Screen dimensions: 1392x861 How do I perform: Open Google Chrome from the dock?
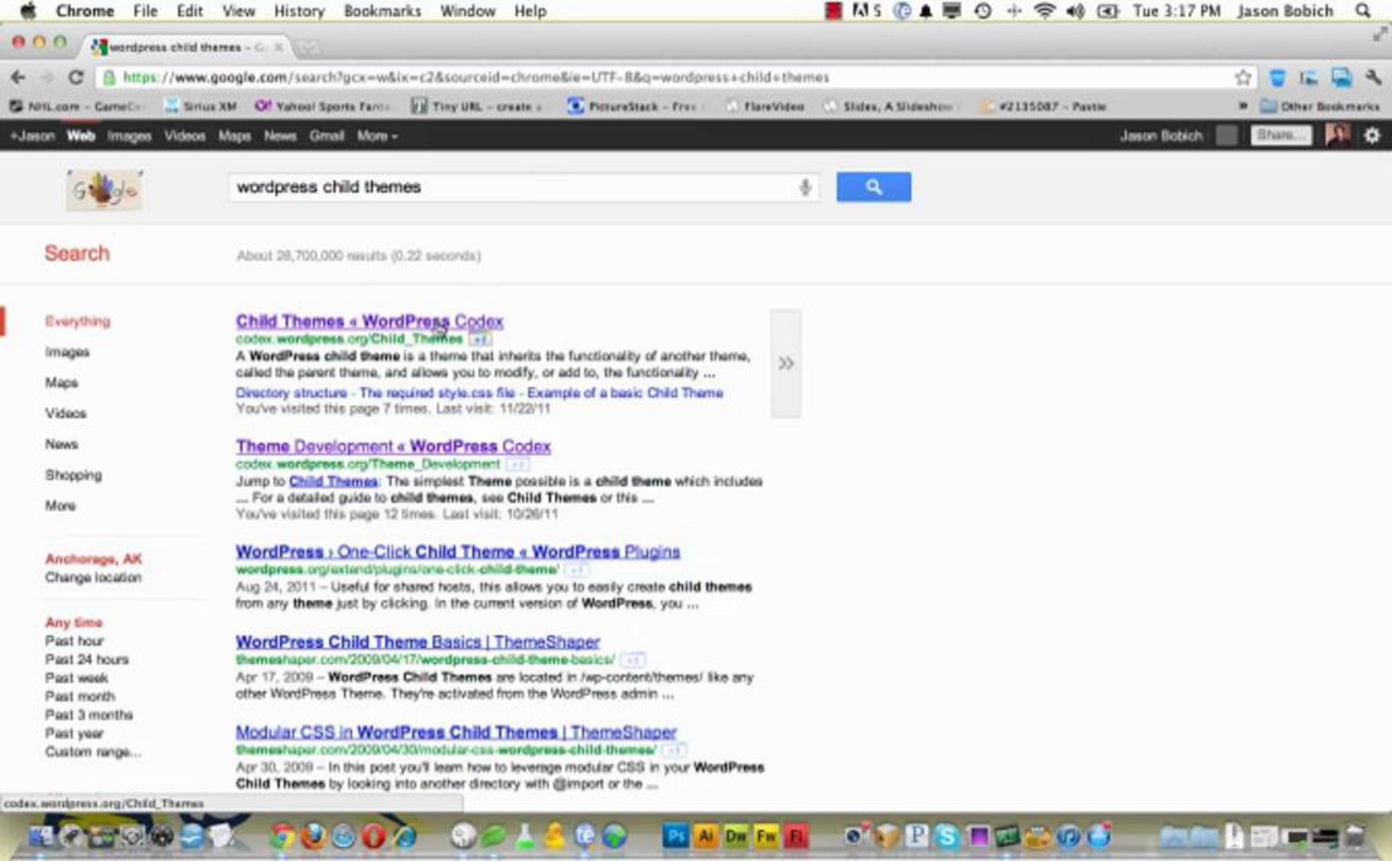coord(283,836)
